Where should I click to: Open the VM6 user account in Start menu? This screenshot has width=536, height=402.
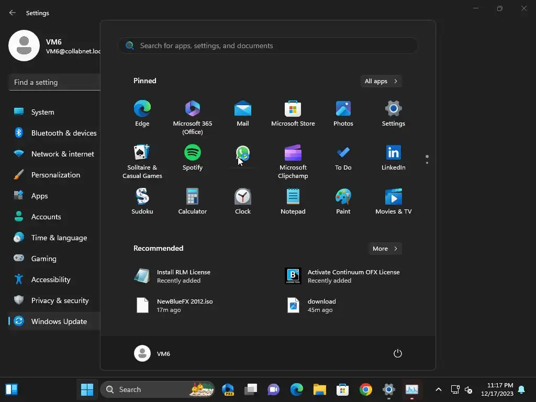[x=152, y=353]
